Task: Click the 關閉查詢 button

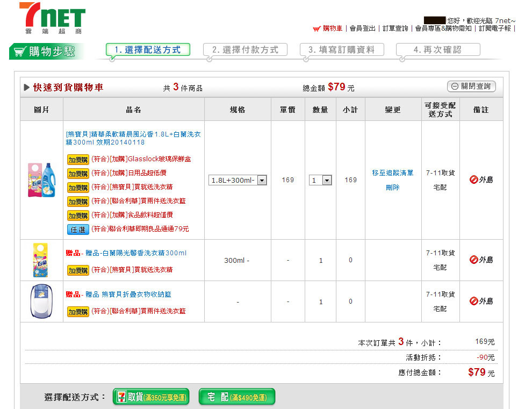Action: pos(471,87)
